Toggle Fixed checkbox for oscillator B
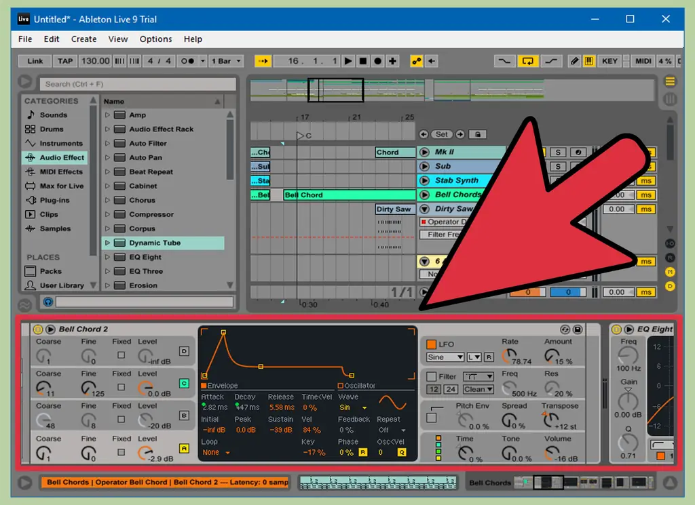695x505 pixels. (121, 419)
